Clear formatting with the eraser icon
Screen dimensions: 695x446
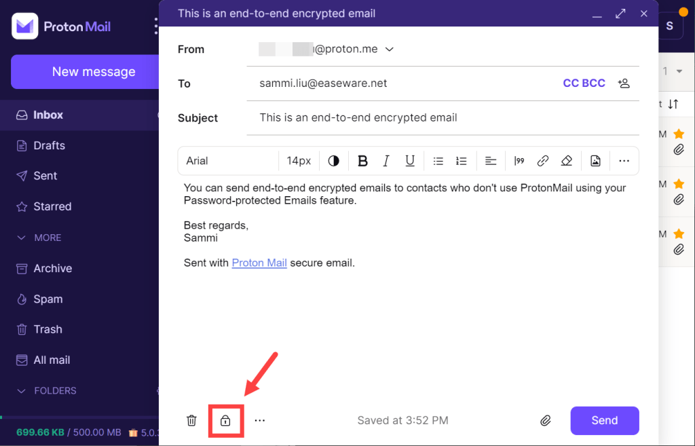(x=569, y=161)
